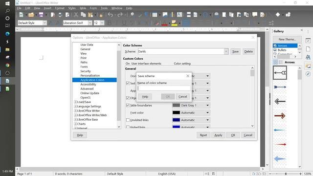Click the Delete scheme button
The width and height of the screenshot is (313, 176).
click(248, 51)
